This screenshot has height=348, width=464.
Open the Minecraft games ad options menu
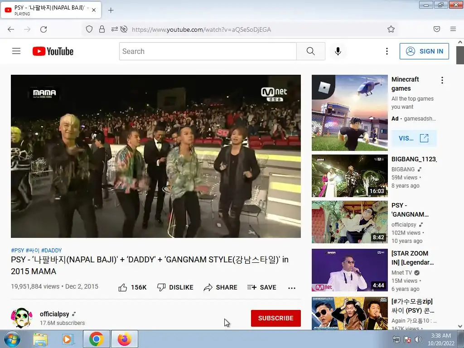(442, 80)
